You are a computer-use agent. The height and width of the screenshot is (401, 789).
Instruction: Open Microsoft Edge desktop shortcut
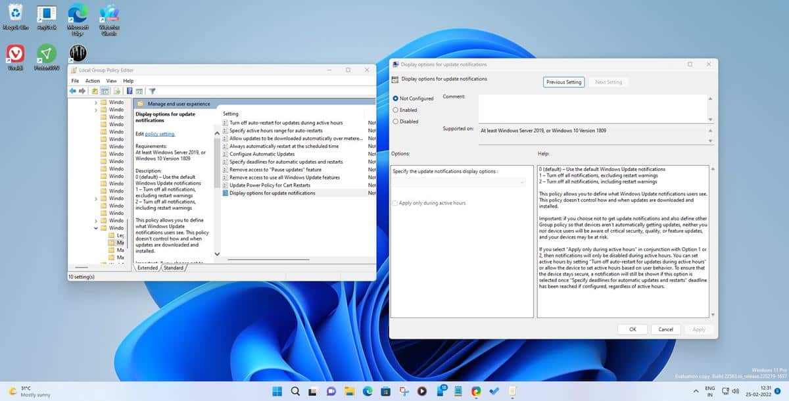click(78, 20)
